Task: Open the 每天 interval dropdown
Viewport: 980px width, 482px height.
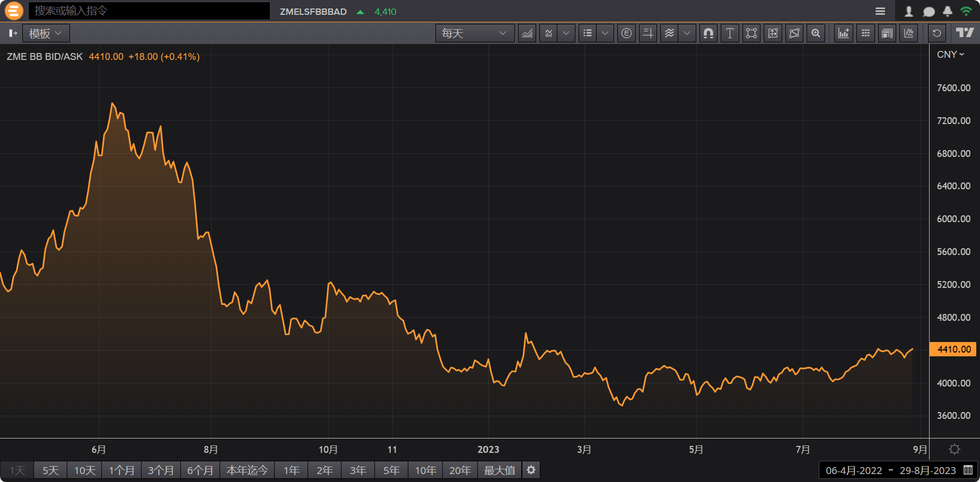Action: (x=474, y=33)
